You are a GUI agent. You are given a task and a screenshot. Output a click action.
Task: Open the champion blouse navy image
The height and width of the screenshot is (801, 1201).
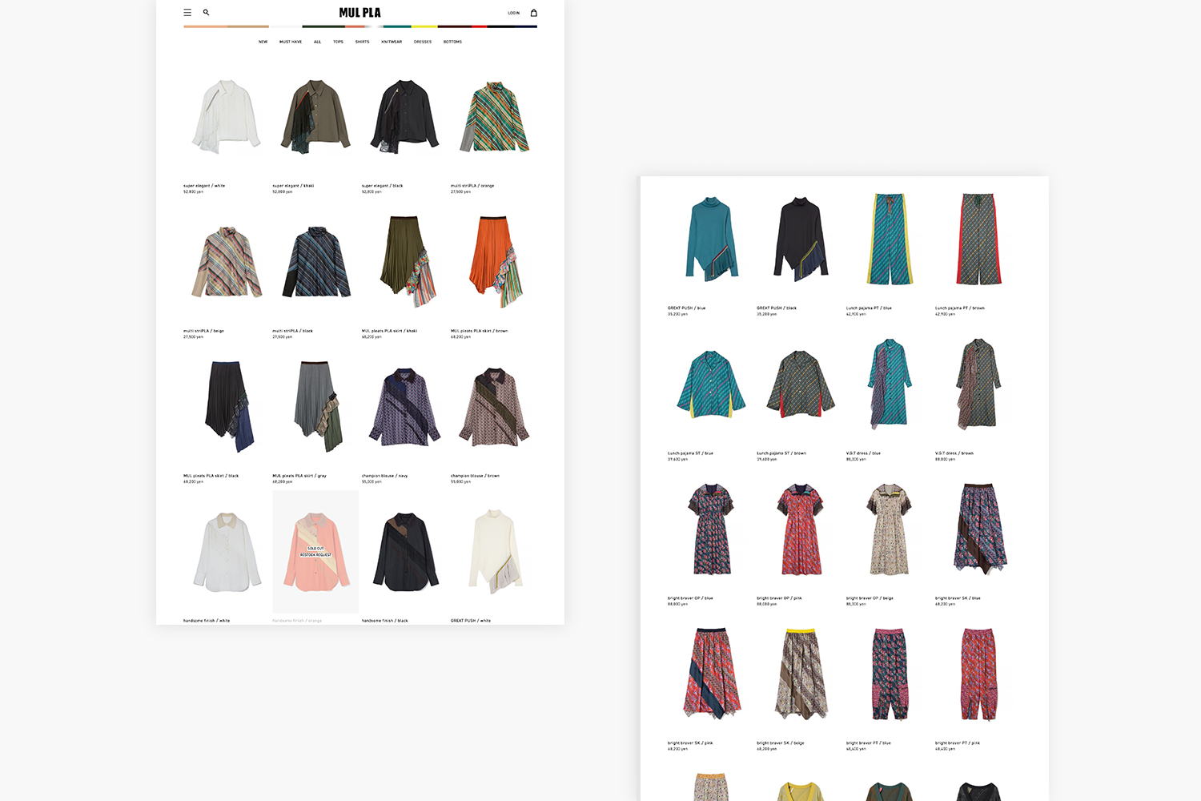click(x=405, y=407)
